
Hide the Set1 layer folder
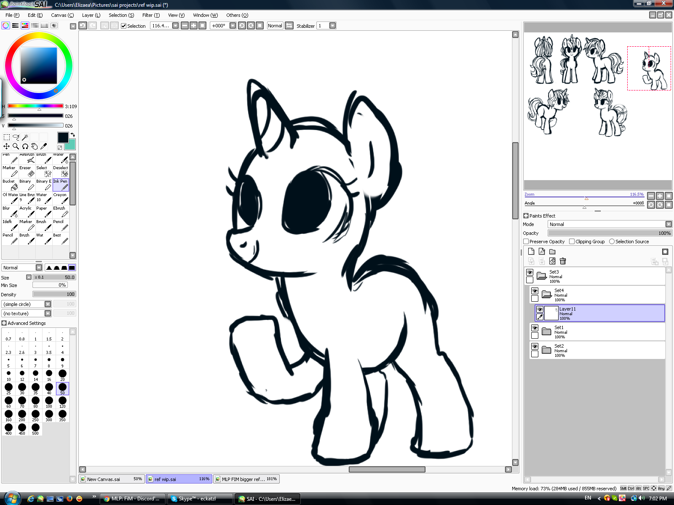[x=535, y=328]
